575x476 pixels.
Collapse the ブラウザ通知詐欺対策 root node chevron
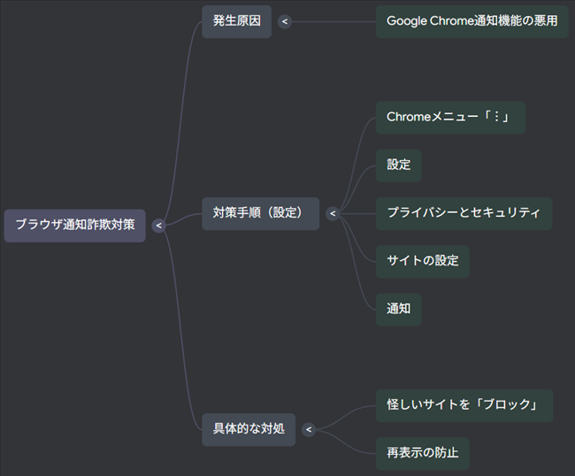[x=158, y=226]
